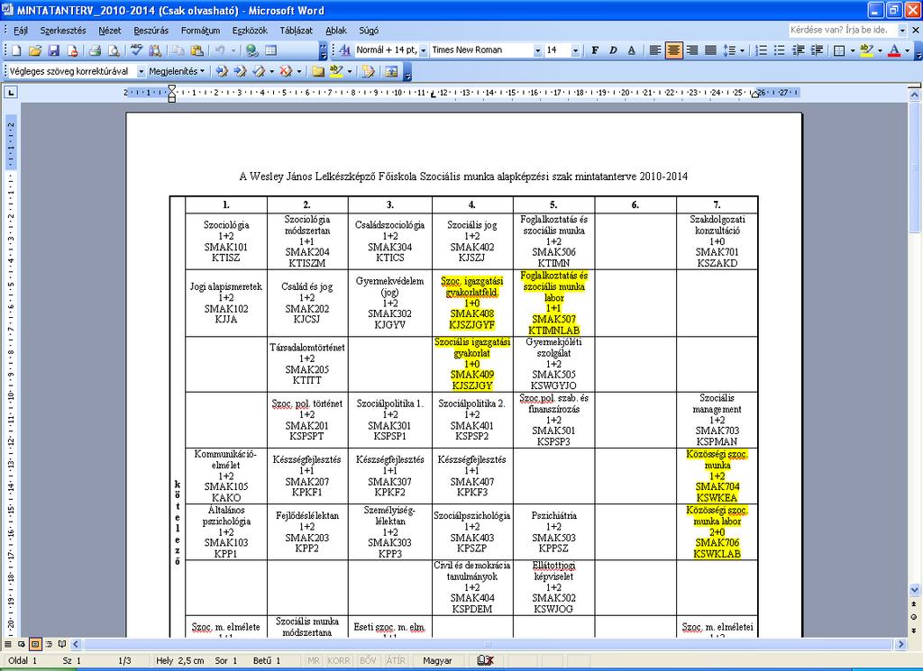Switch to Normal view at bottom left

pyautogui.click(x=8, y=644)
